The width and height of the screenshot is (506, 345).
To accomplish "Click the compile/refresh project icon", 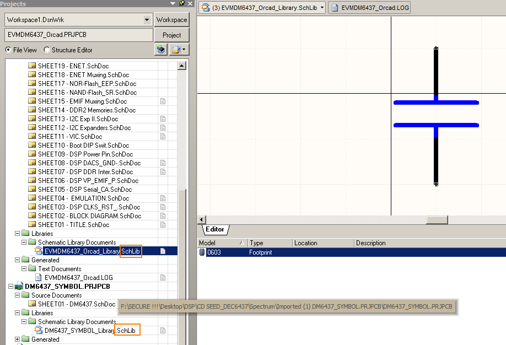I will click(x=161, y=50).
